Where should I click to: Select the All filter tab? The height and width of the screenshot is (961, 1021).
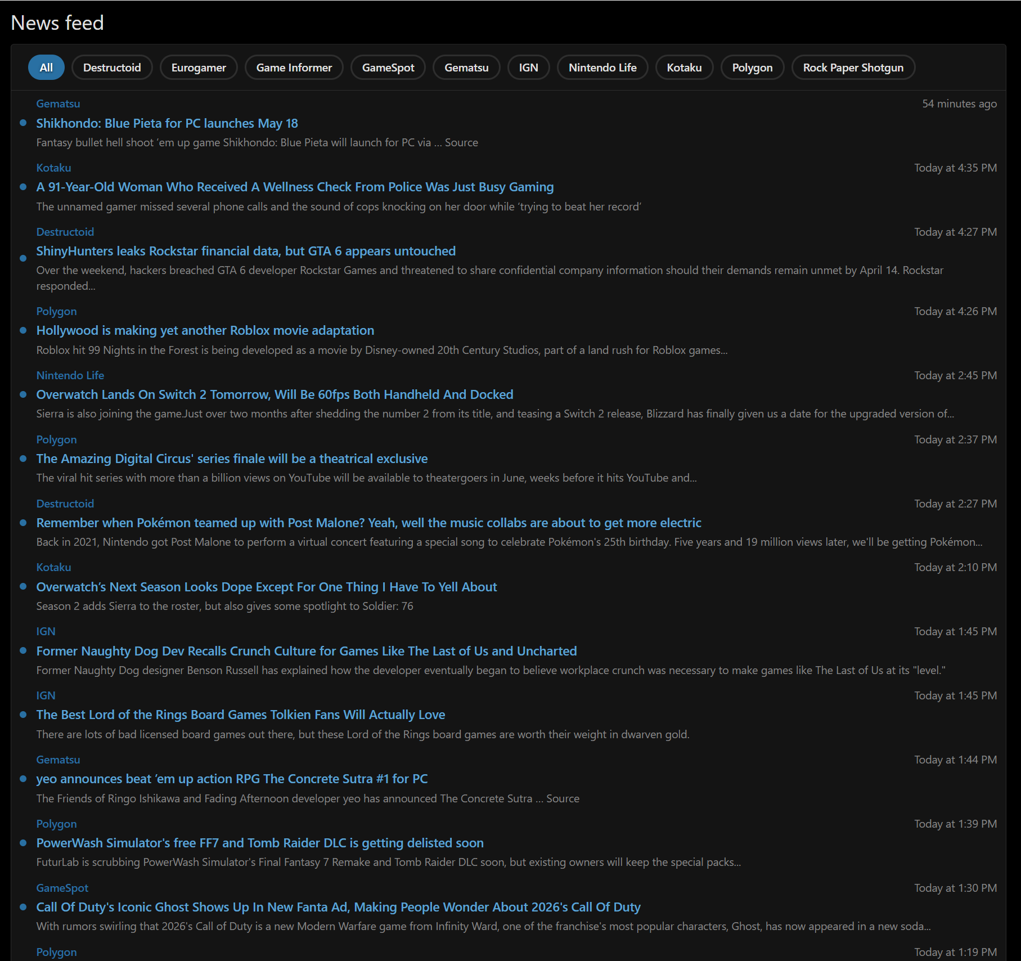(x=46, y=68)
